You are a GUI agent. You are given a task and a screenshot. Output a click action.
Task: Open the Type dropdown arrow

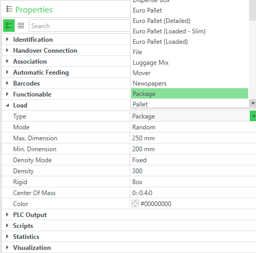253,116
